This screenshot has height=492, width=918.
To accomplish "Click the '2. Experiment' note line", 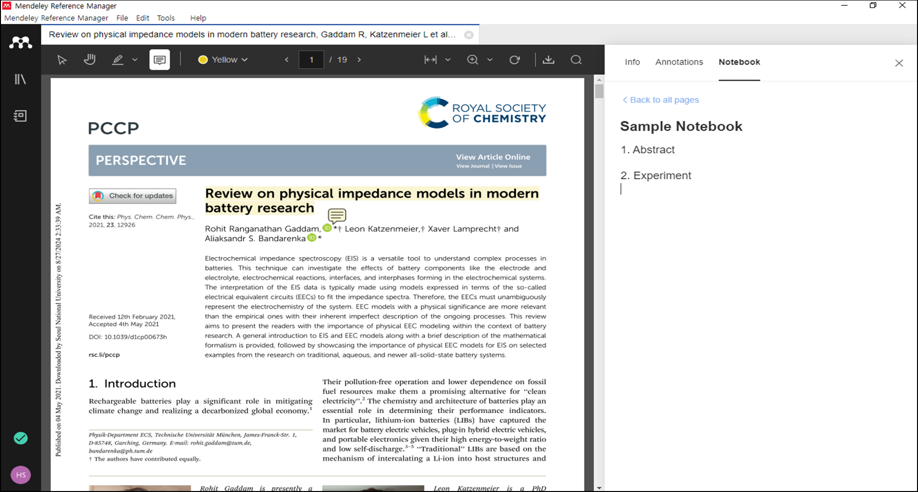I will pos(656,175).
